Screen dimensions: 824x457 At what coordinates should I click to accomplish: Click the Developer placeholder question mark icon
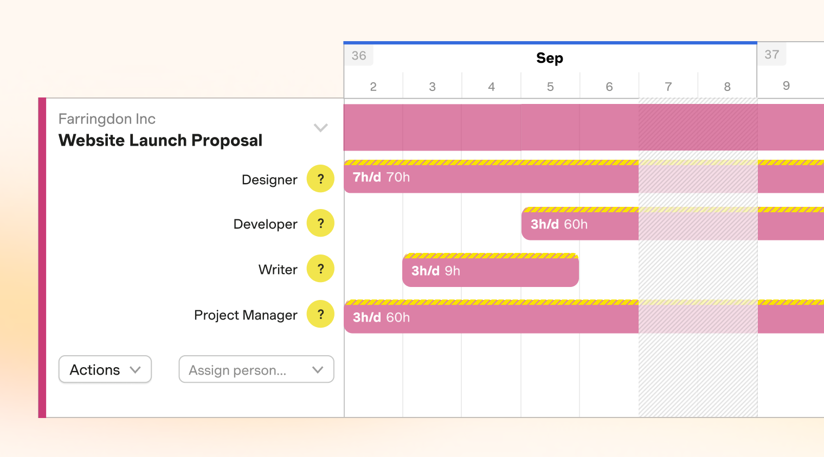320,223
